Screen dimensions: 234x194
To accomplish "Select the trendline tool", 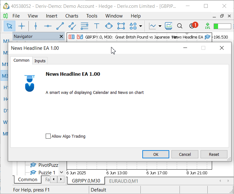I will pos(60,26).
